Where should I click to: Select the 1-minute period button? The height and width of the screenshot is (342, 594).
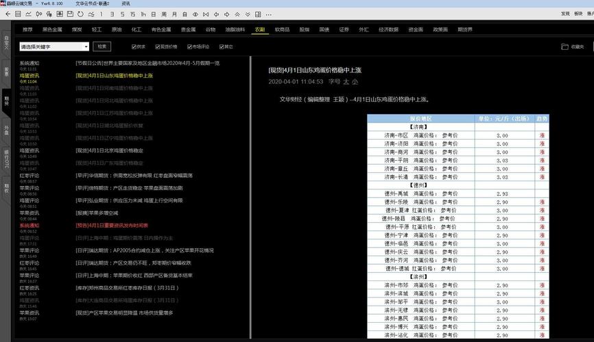point(101,14)
